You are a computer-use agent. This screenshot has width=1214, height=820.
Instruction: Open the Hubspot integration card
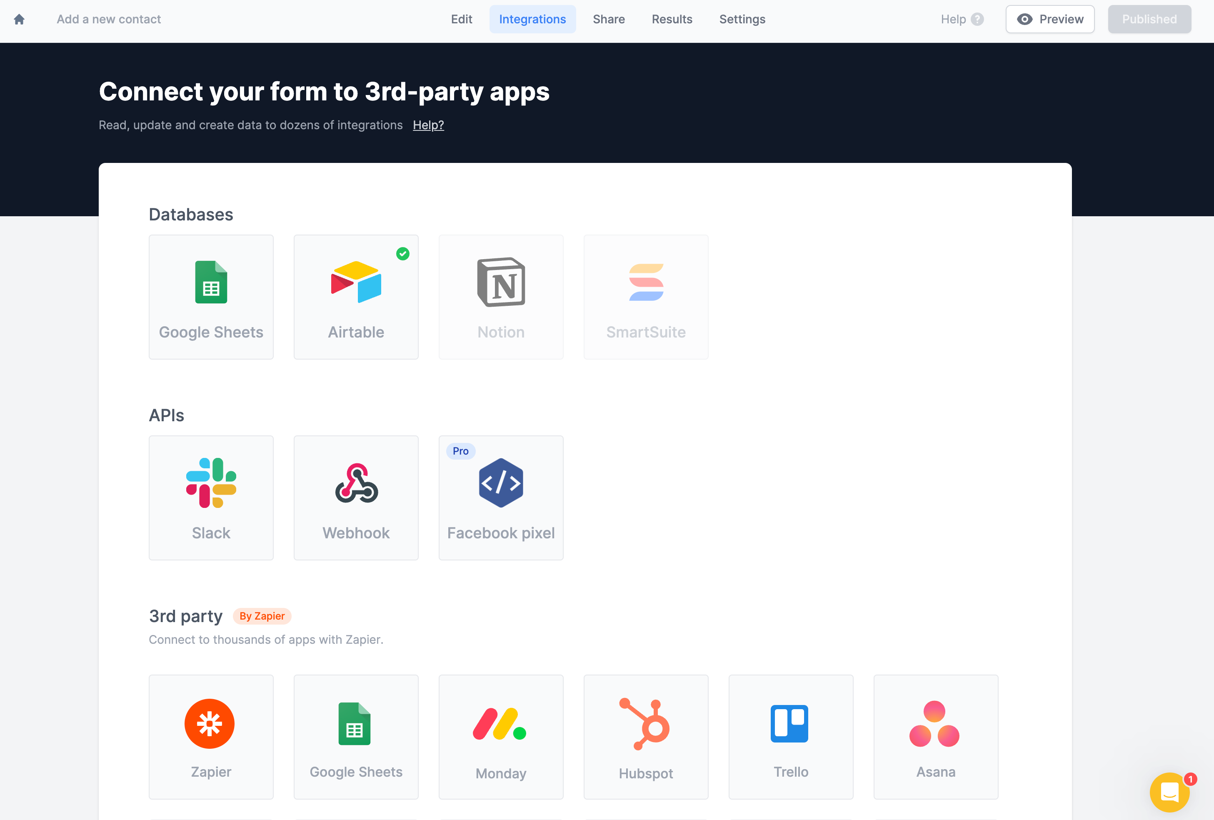[646, 737]
